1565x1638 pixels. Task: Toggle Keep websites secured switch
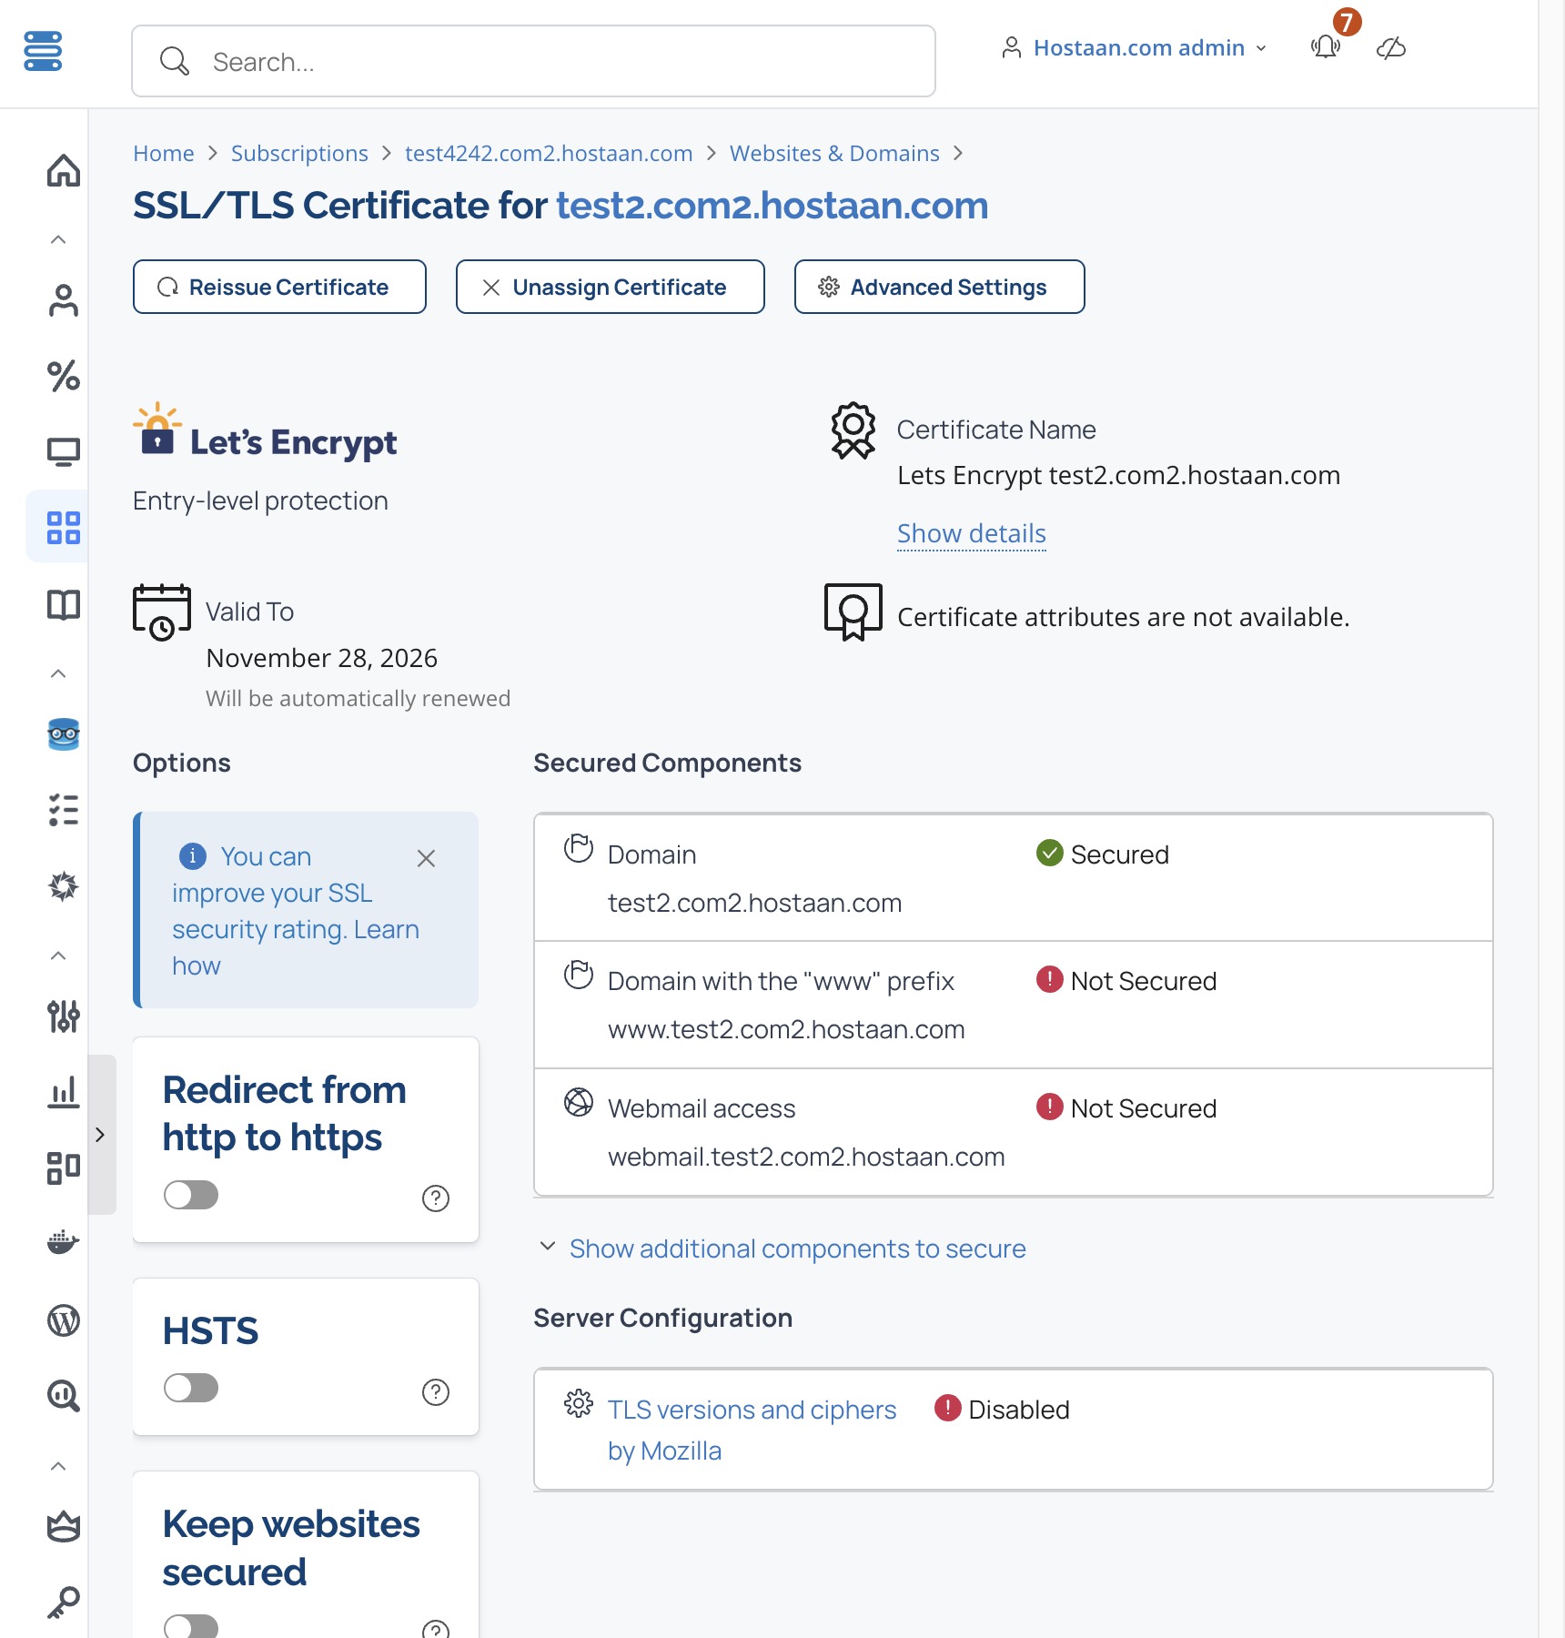coord(191,1627)
